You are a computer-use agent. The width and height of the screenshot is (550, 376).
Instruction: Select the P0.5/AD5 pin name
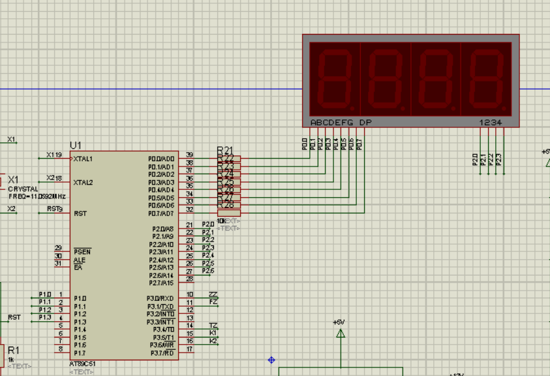click(161, 198)
